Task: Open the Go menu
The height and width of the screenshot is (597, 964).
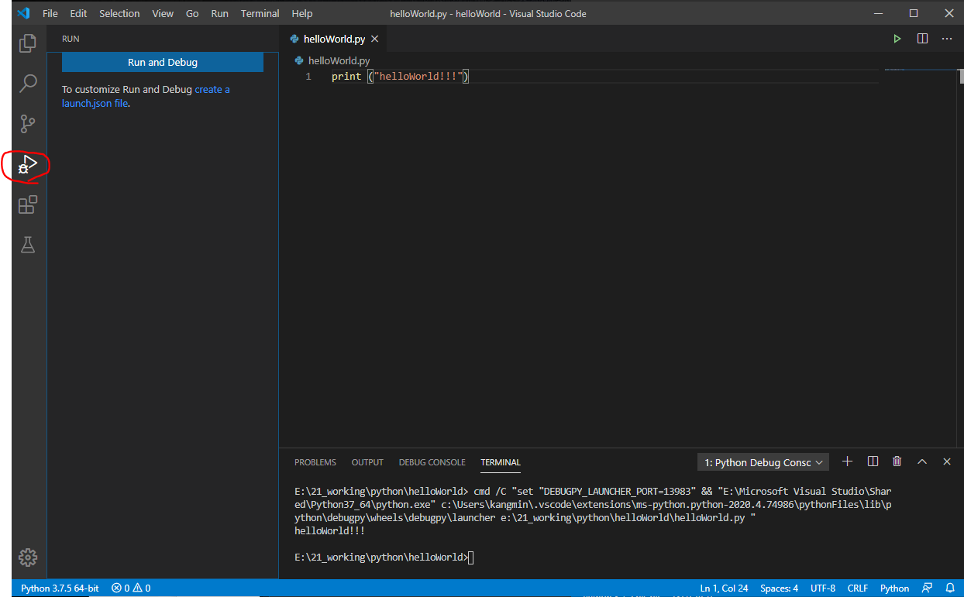Action: [192, 13]
